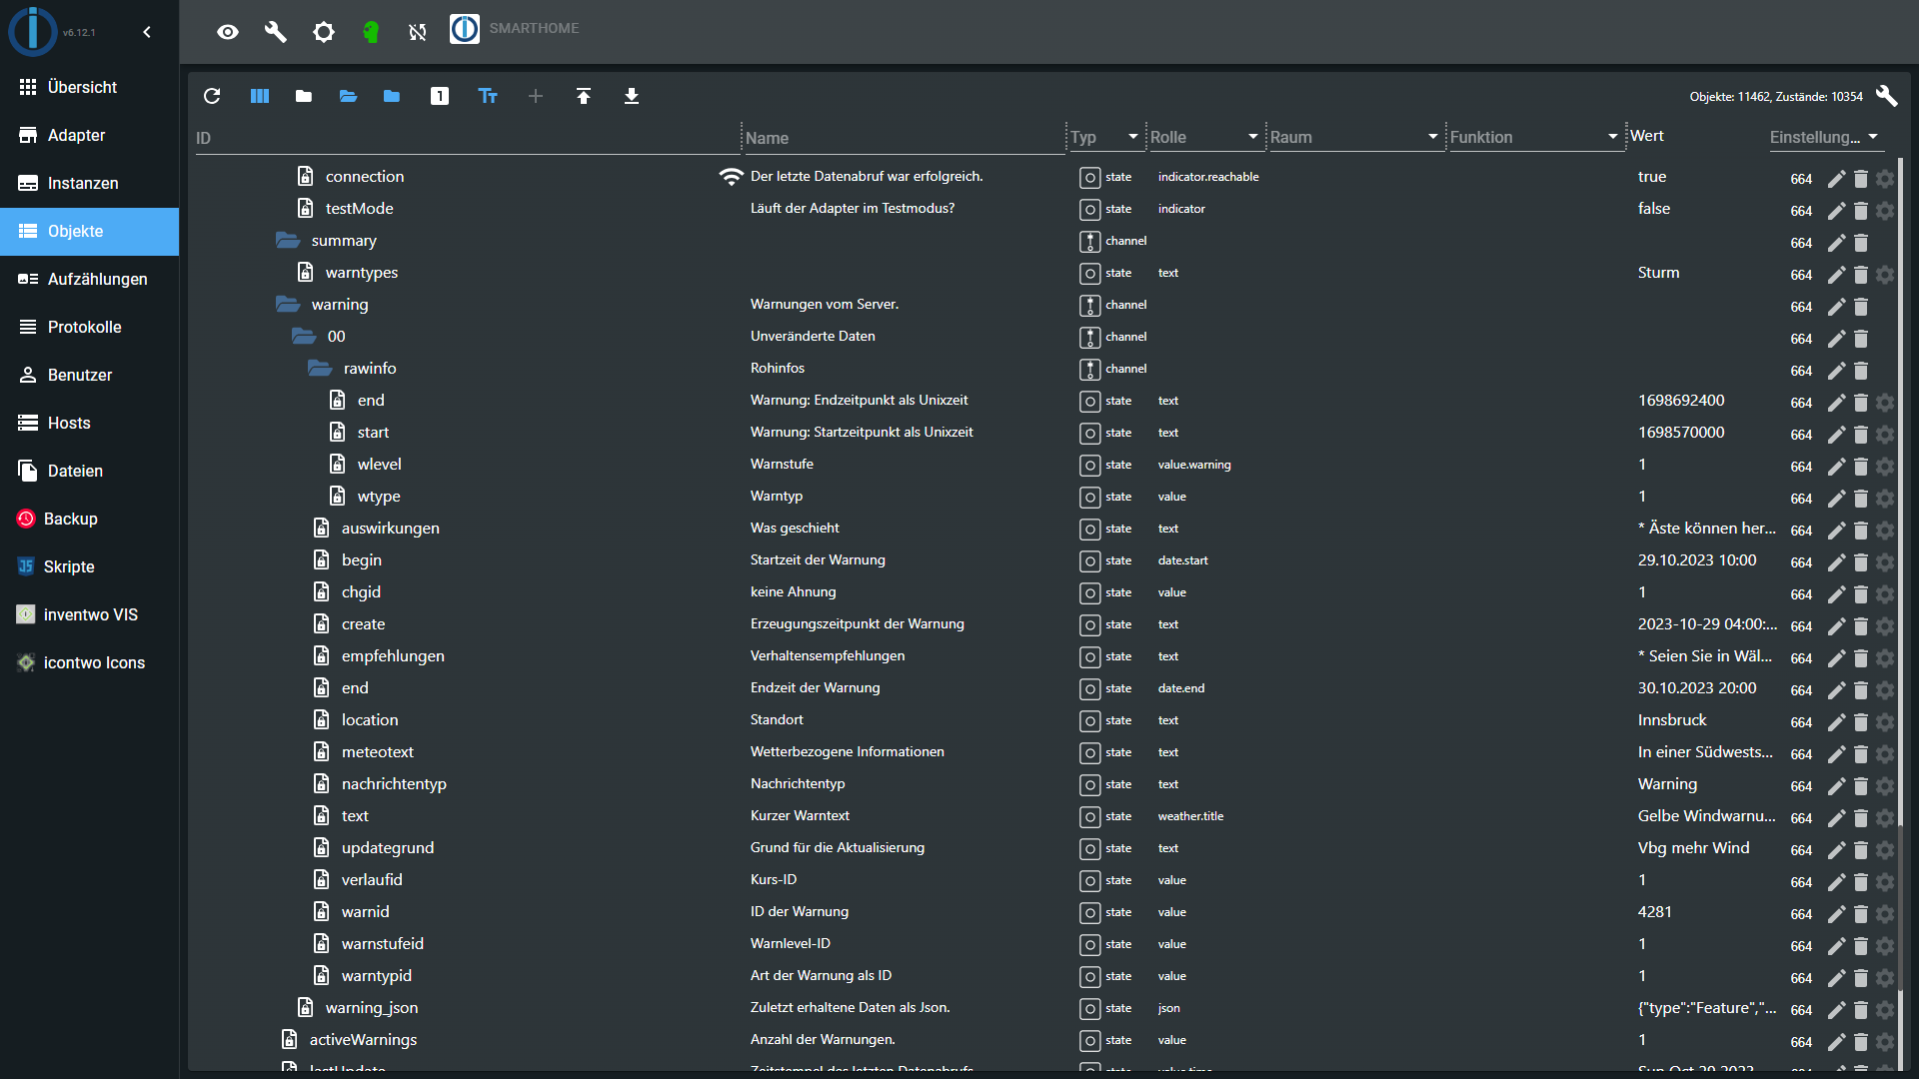
Task: Edit the wlevel object
Action: (1837, 467)
